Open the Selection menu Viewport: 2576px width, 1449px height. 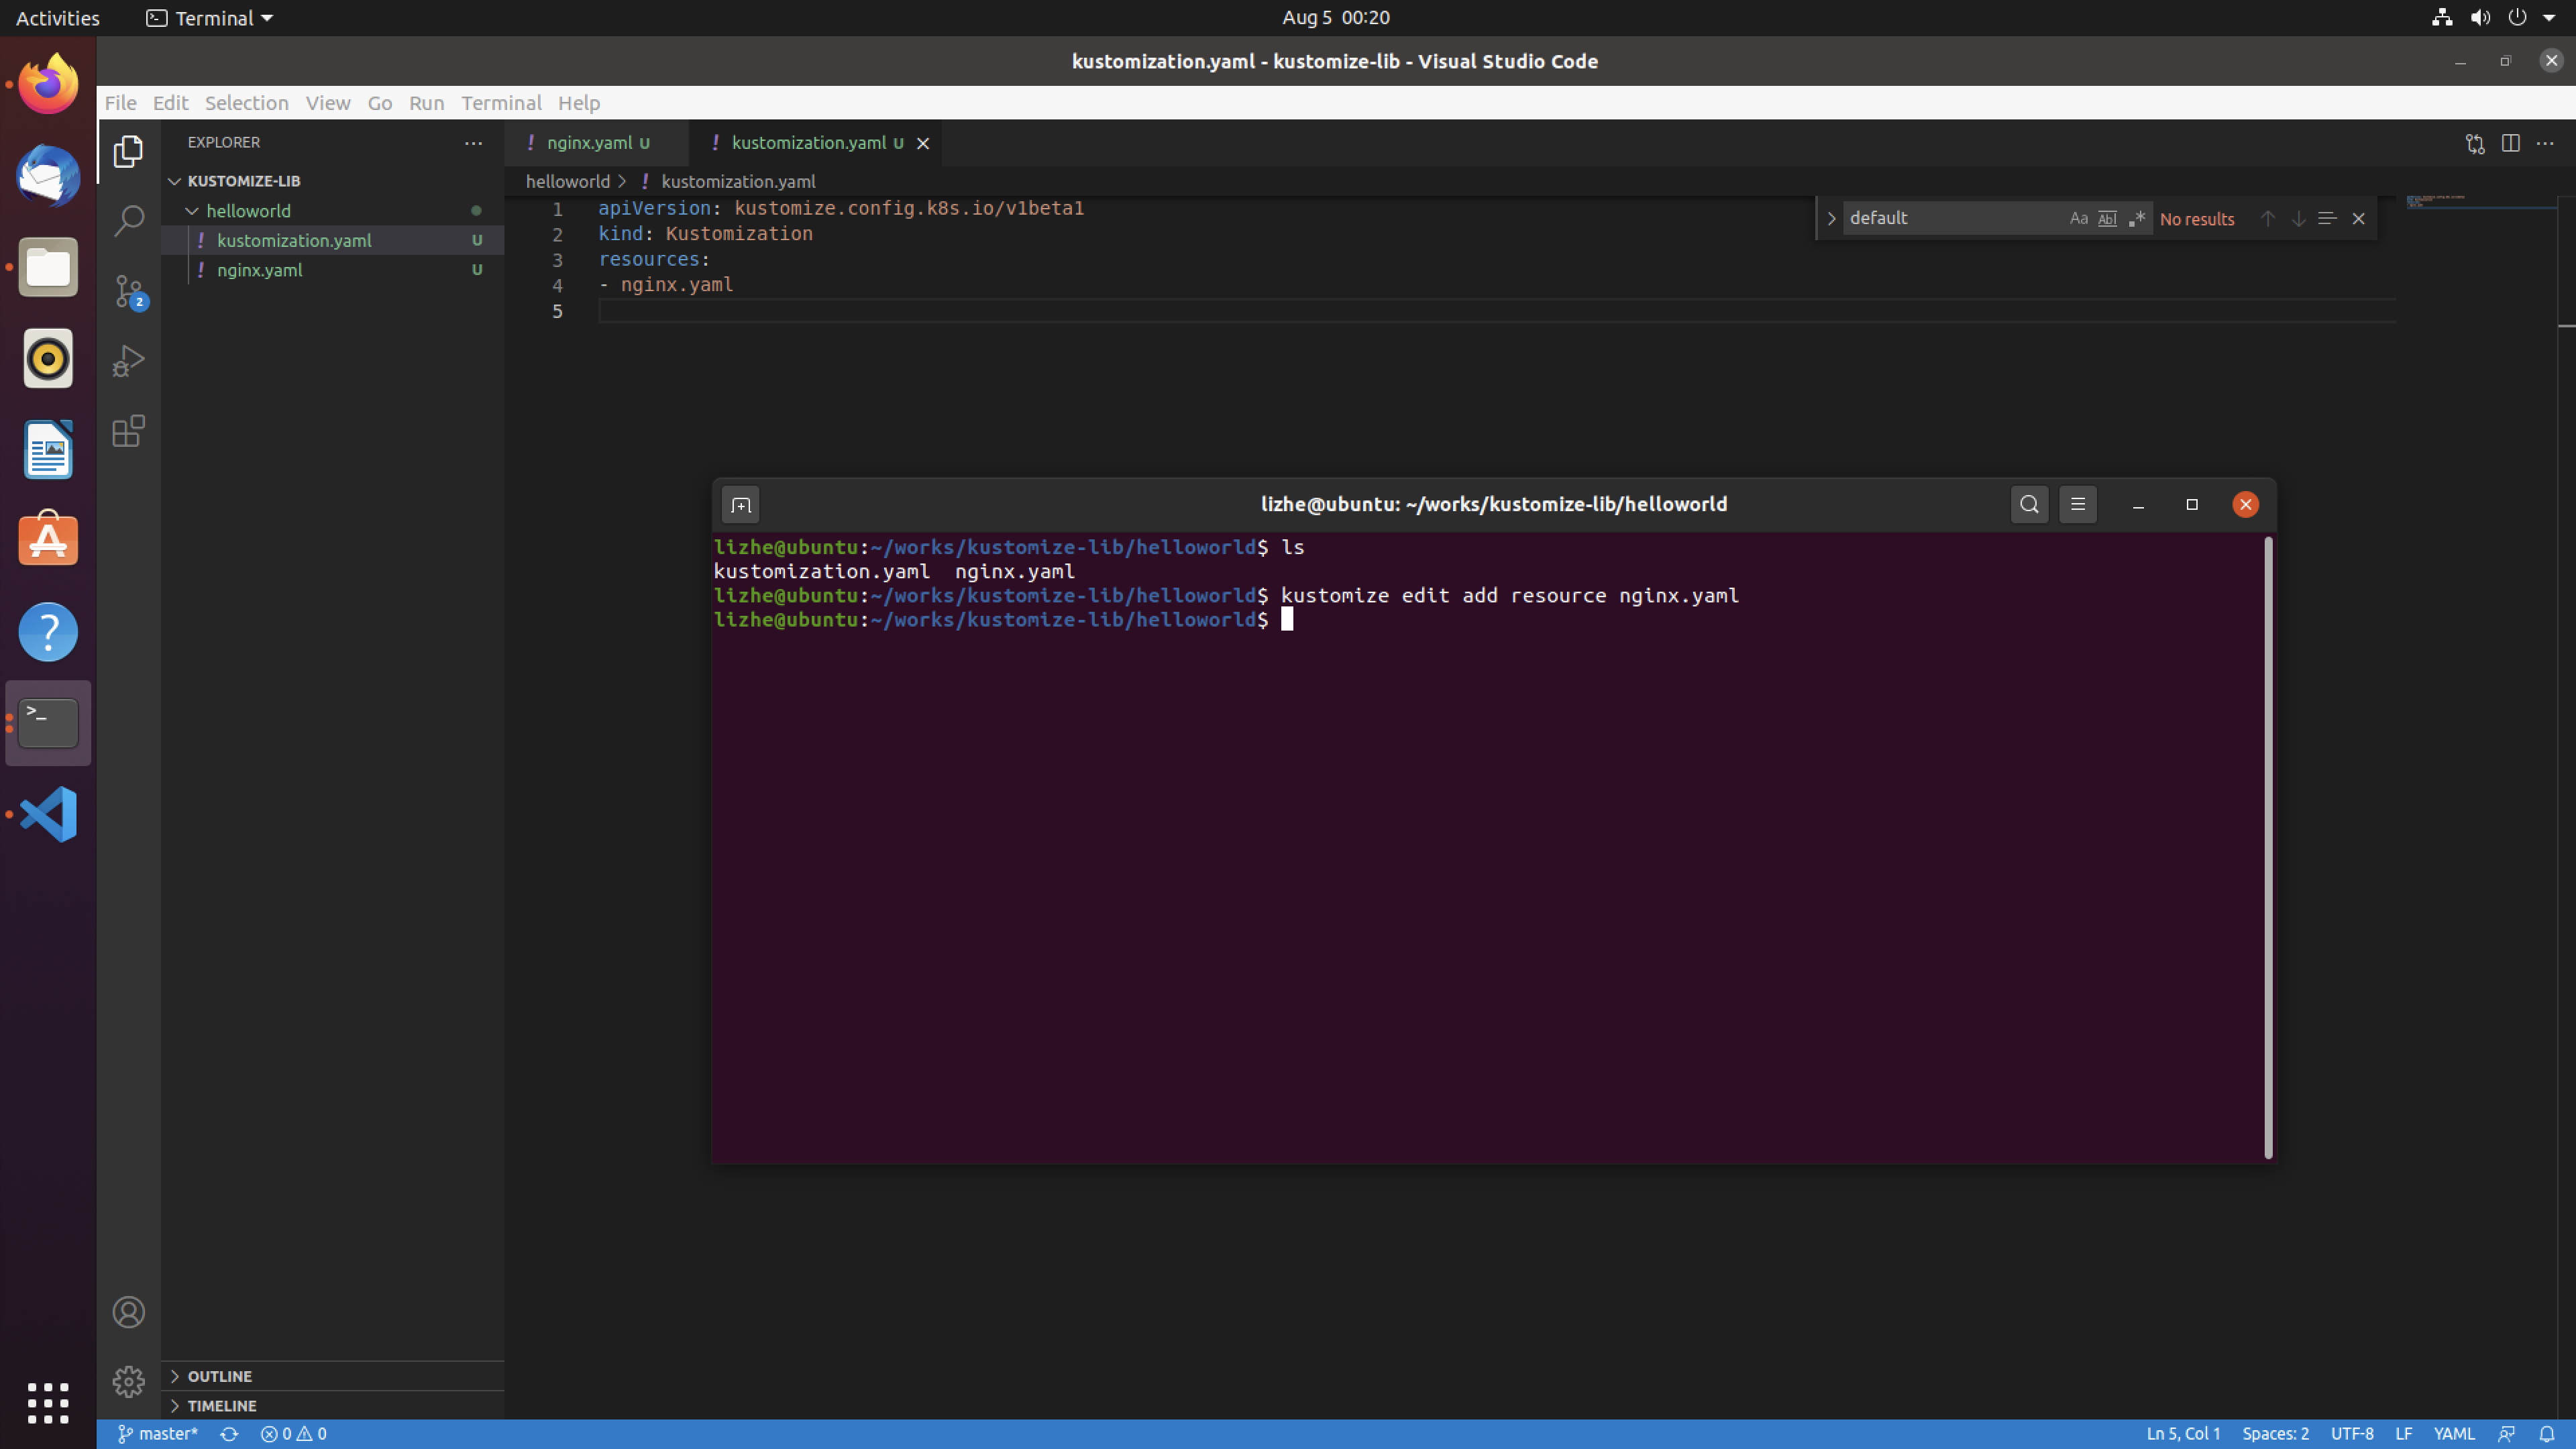click(x=246, y=102)
